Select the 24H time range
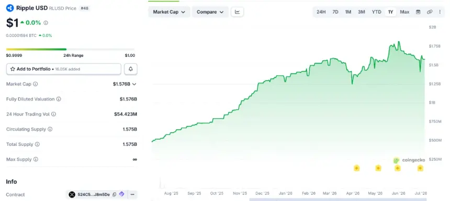This screenshot has height=201, width=450. (x=321, y=12)
